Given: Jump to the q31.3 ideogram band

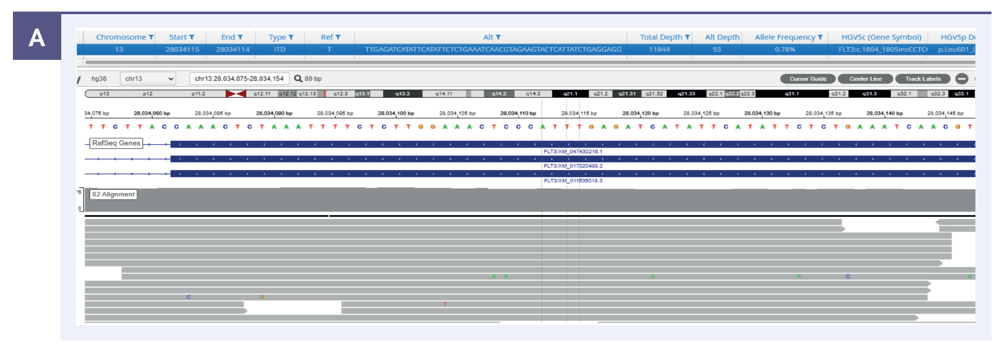Looking at the screenshot, I should (870, 94).
